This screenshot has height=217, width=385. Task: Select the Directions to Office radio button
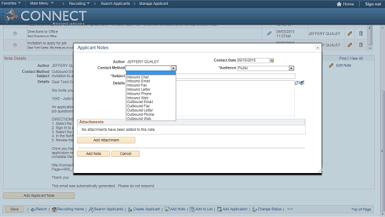[x=15, y=34]
